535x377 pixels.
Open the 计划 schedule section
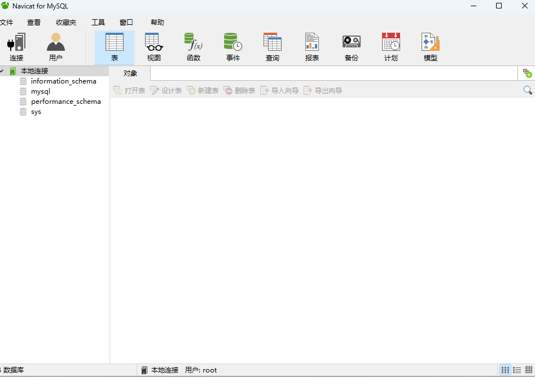391,47
